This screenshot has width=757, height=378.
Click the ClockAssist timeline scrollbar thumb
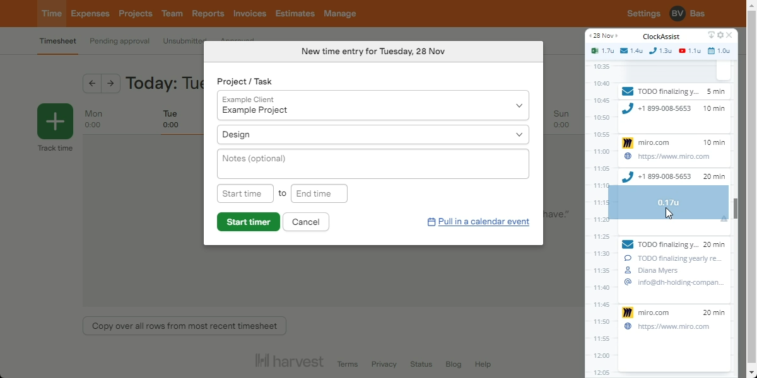(734, 209)
